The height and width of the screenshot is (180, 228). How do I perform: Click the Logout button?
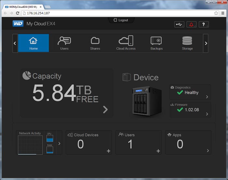[121, 20]
